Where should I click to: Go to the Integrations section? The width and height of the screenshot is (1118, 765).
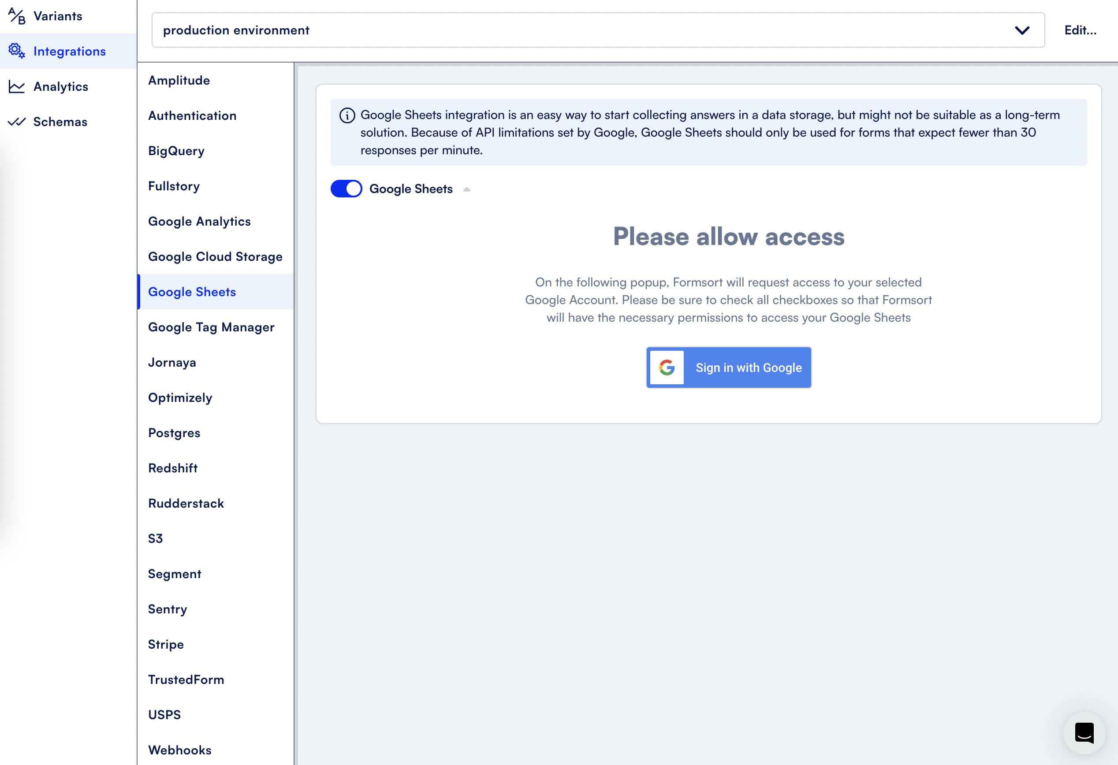tap(68, 51)
